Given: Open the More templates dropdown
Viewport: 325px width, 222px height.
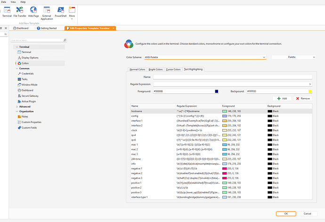Looking at the screenshot, I should (x=72, y=12).
